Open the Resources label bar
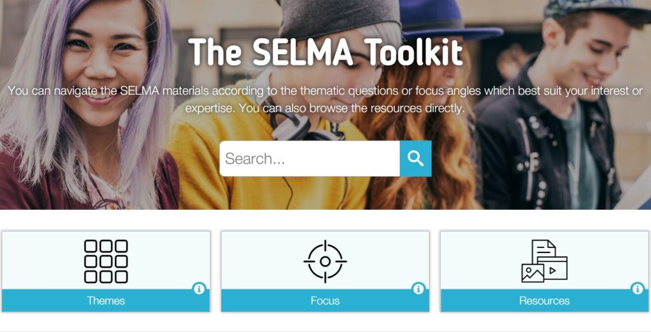 pyautogui.click(x=544, y=300)
